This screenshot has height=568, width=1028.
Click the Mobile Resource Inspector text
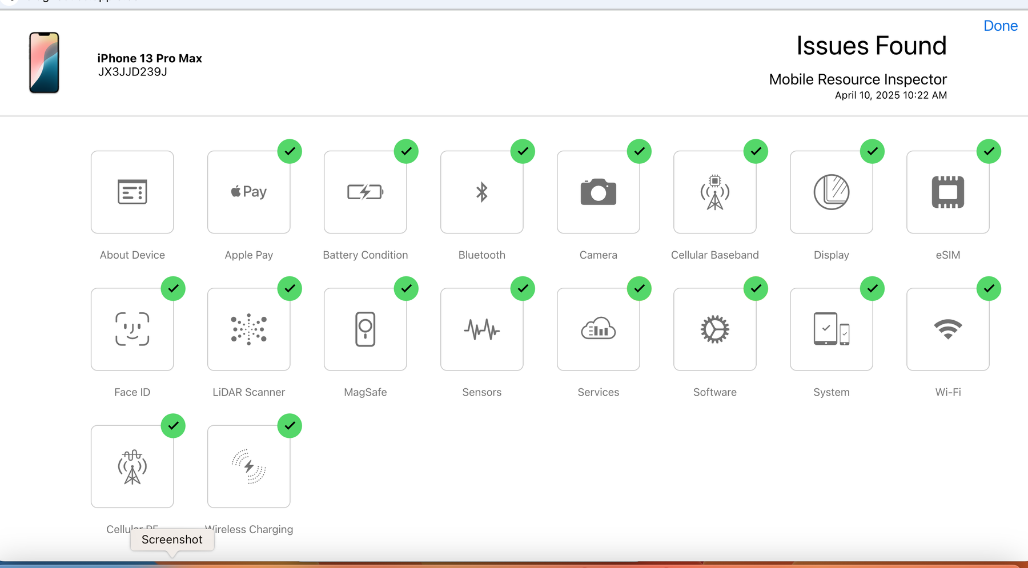coord(858,79)
